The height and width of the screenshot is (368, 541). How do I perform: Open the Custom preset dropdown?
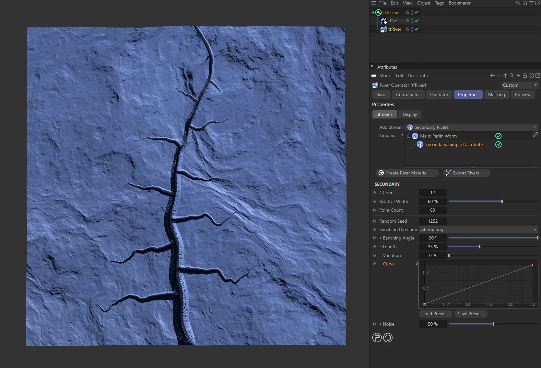(535, 85)
